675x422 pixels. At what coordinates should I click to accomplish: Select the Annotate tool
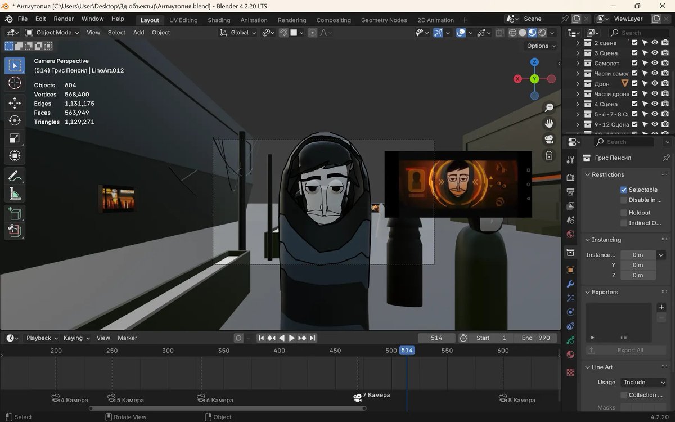pos(15,176)
